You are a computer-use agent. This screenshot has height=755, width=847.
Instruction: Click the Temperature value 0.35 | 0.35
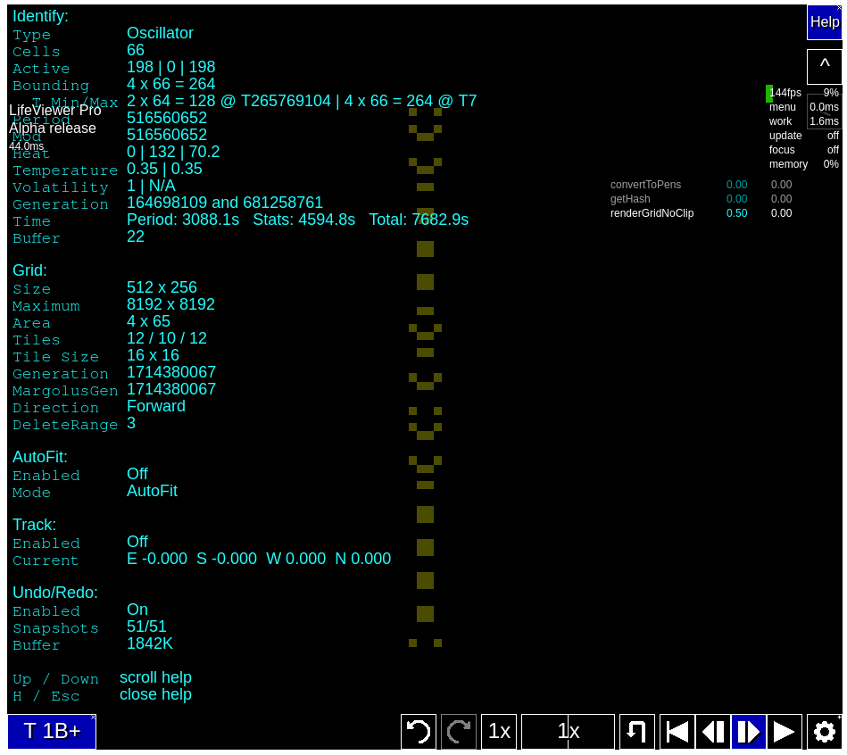pyautogui.click(x=164, y=169)
